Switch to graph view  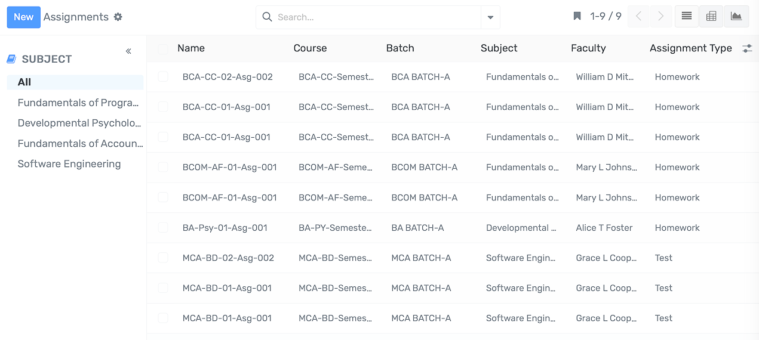tap(736, 17)
